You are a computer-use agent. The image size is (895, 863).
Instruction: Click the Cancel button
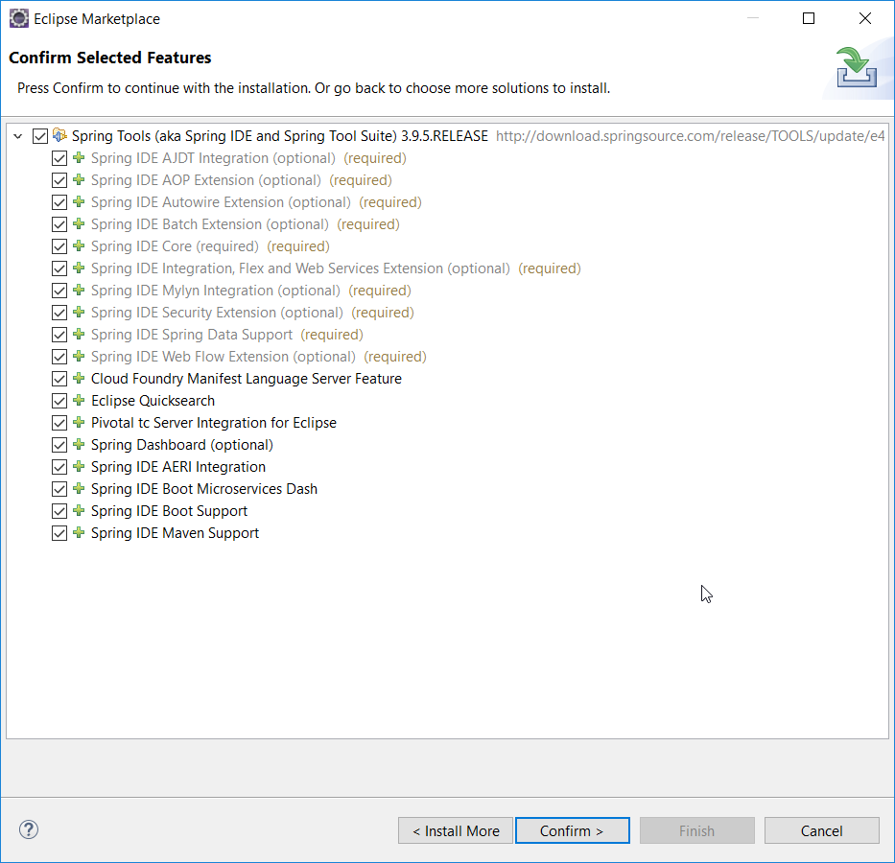[821, 830]
